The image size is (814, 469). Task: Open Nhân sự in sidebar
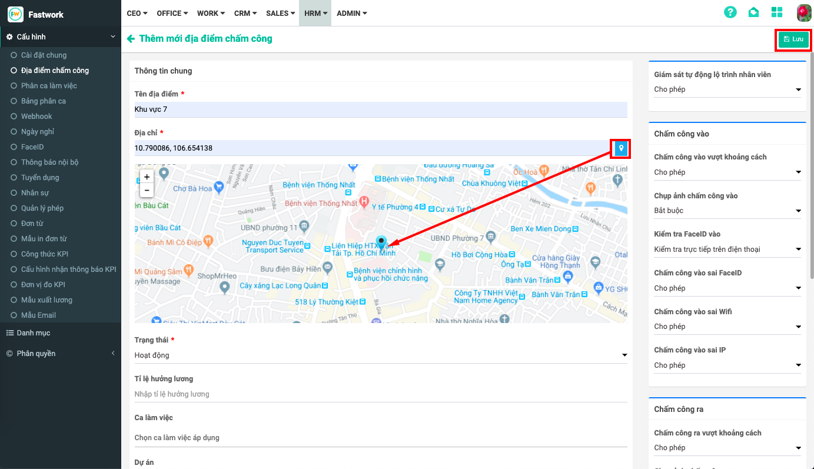coord(35,193)
